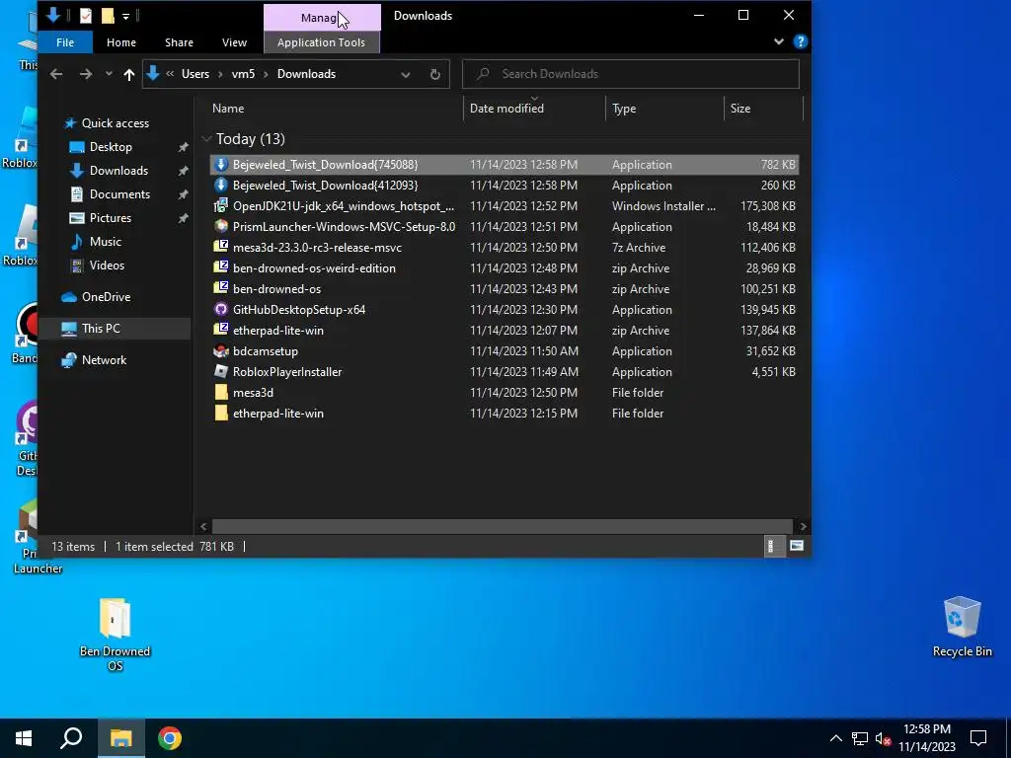Click the Bejeweled_Twist_Download{412093} file icon
Viewport: 1011px width, 758px height.
pyautogui.click(x=221, y=185)
